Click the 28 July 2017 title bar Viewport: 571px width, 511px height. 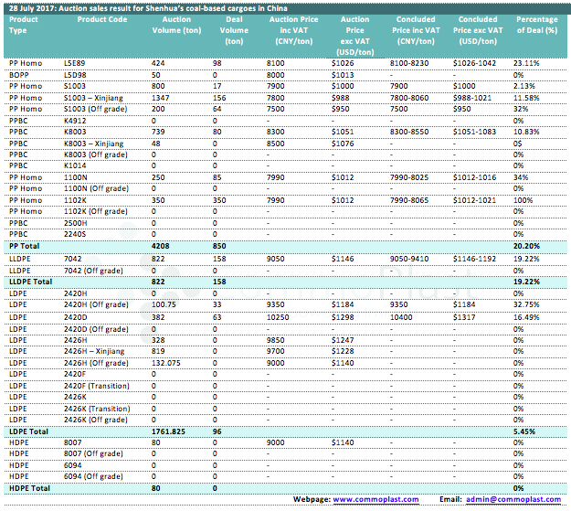[146, 7]
